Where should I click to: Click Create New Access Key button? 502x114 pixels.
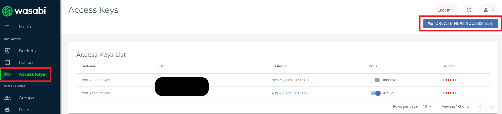coord(461,24)
